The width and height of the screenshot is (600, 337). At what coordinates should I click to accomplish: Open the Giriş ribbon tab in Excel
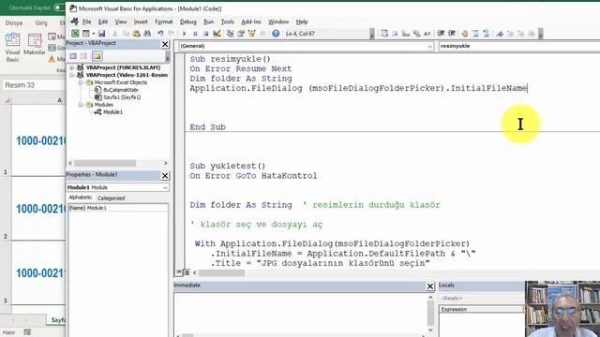coord(41,22)
